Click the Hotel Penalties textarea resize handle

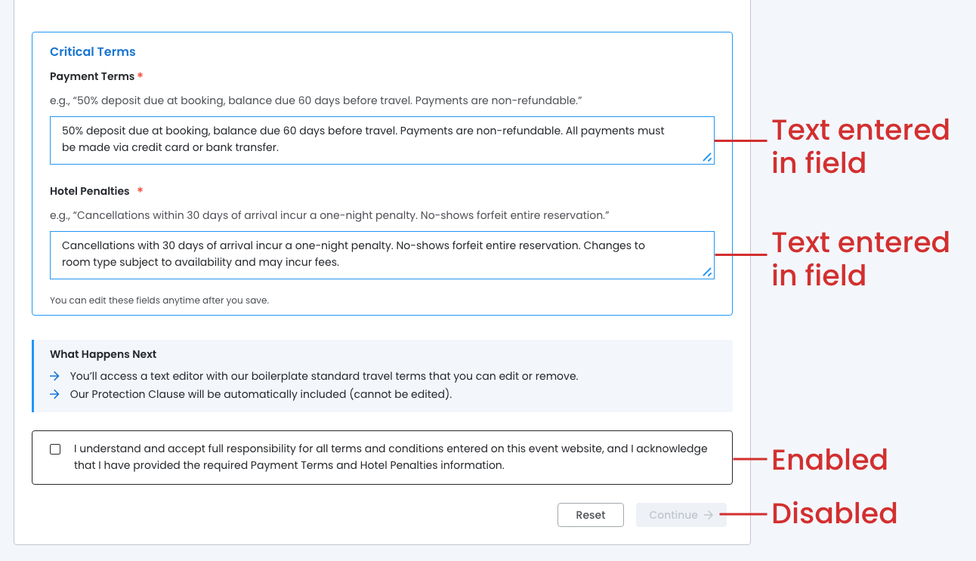click(x=707, y=272)
